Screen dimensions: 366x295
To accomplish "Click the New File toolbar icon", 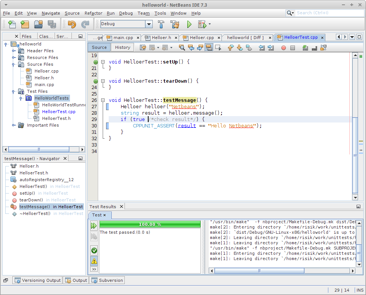I will tap(12, 24).
